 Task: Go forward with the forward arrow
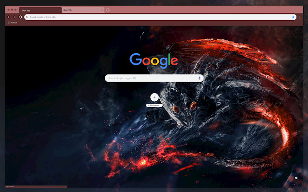click(14, 17)
